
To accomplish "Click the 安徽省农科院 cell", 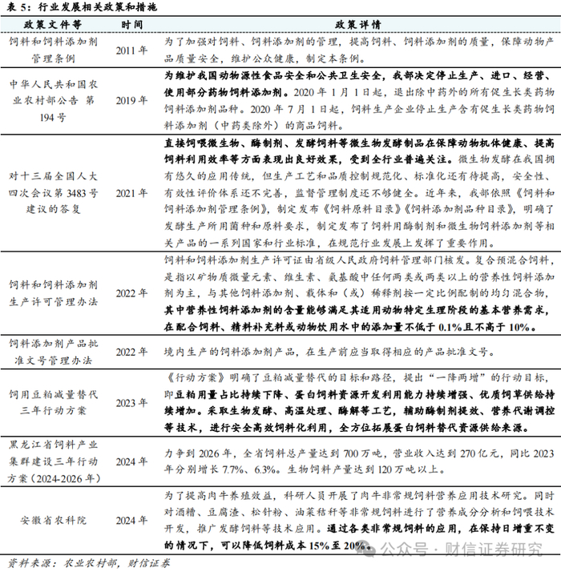I will 53,520.
